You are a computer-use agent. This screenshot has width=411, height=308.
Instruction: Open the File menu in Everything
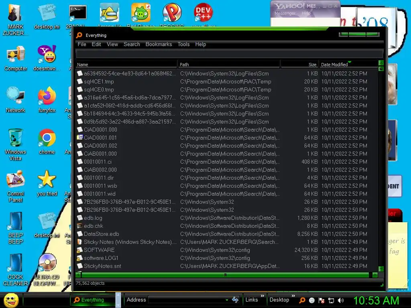click(82, 44)
